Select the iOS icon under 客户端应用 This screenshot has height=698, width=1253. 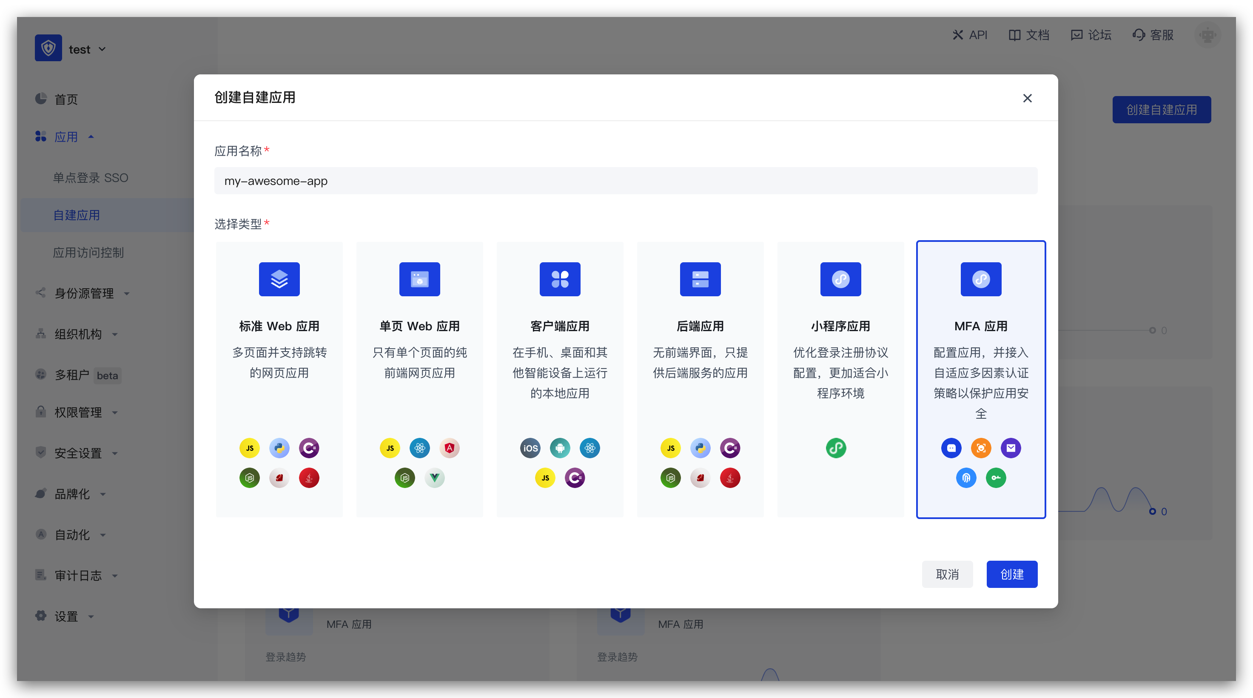(530, 448)
